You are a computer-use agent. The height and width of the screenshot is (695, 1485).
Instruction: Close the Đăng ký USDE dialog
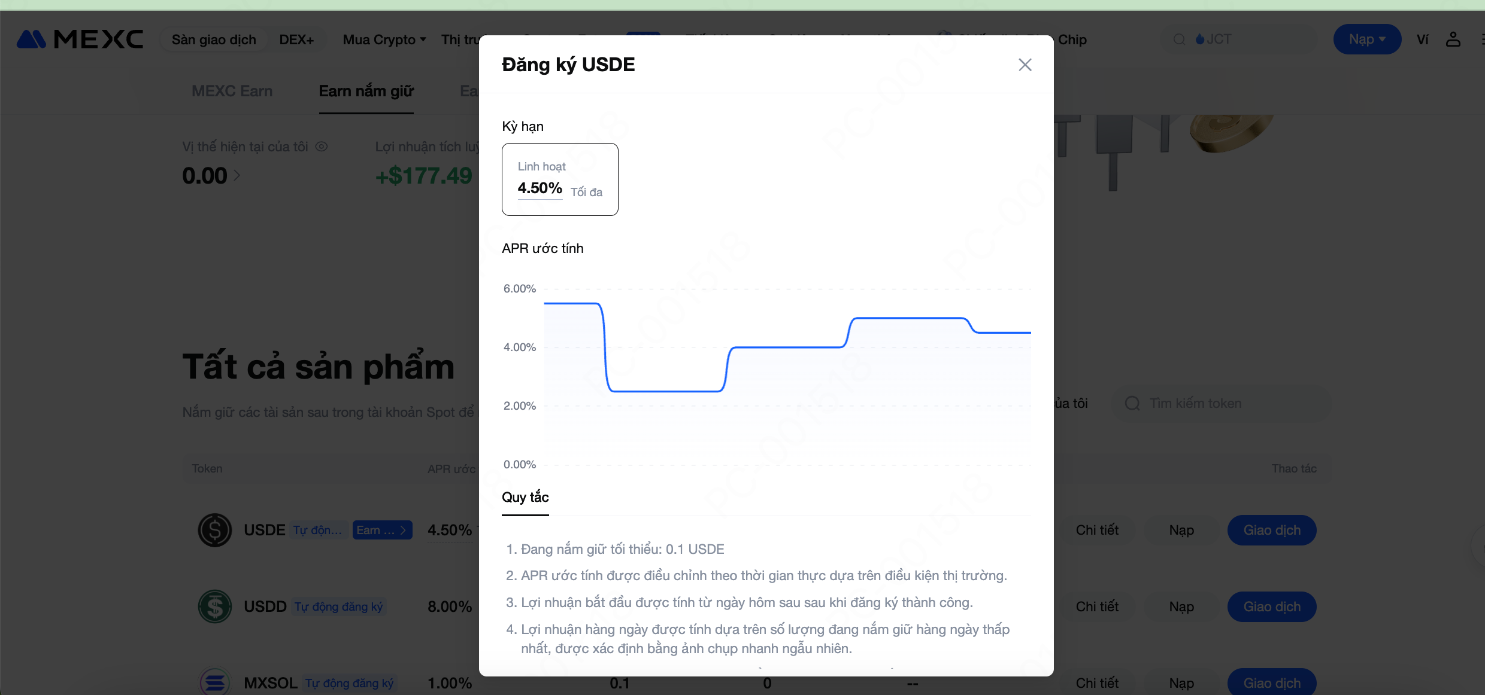1025,65
